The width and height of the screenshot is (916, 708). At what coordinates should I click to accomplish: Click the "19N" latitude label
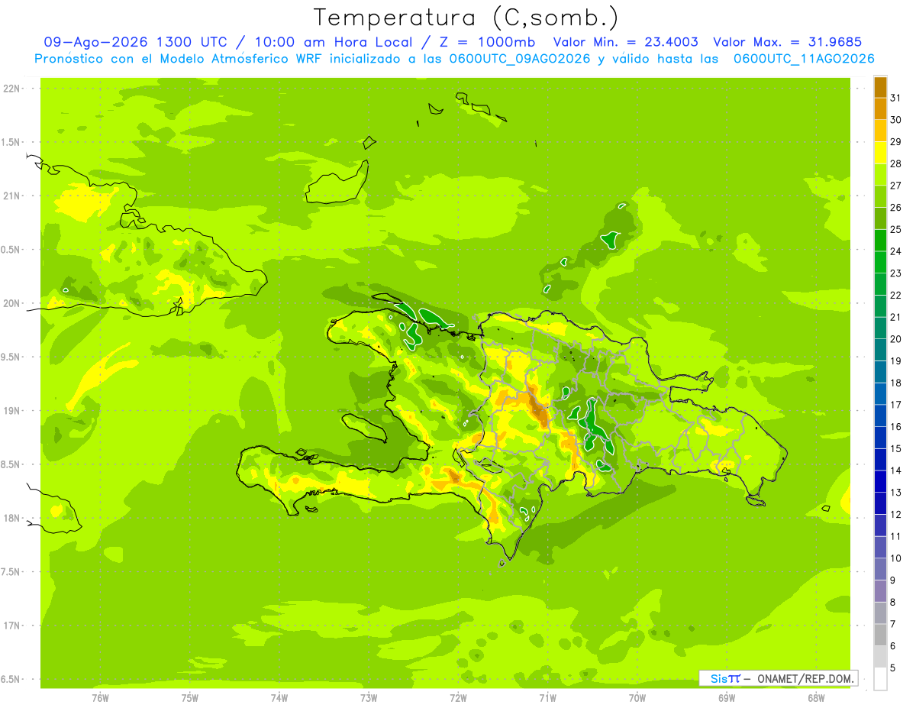tap(12, 411)
